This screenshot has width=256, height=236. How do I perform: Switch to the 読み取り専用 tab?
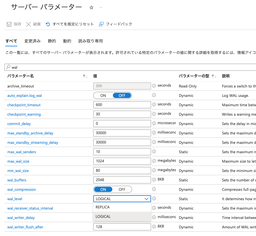coord(91,41)
